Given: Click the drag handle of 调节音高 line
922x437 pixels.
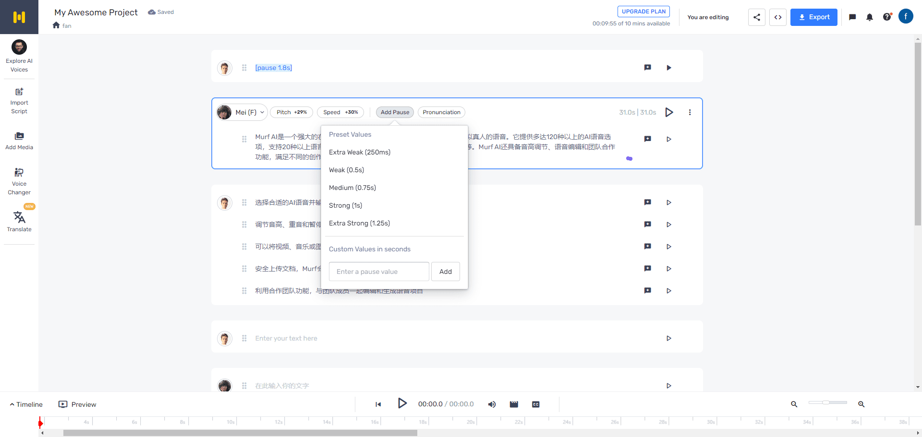Looking at the screenshot, I should point(244,224).
